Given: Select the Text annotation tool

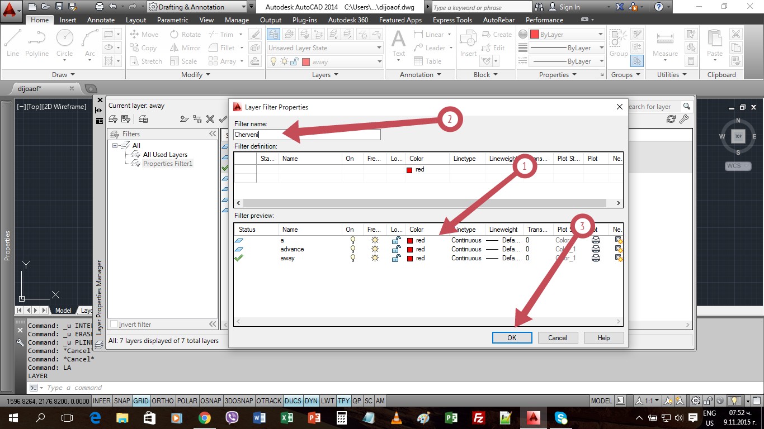Looking at the screenshot, I should (398, 44).
